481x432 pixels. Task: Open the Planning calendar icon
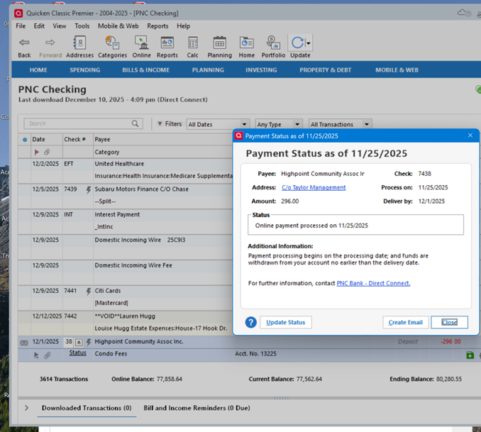220,43
